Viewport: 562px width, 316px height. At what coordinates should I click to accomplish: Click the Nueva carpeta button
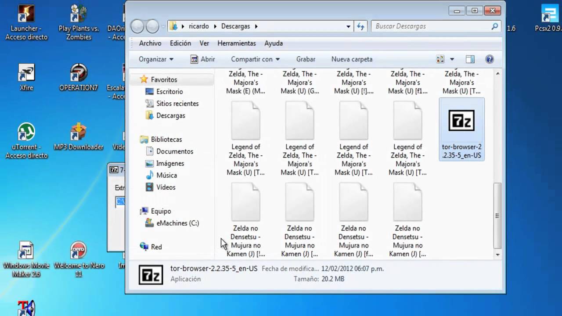pos(352,59)
